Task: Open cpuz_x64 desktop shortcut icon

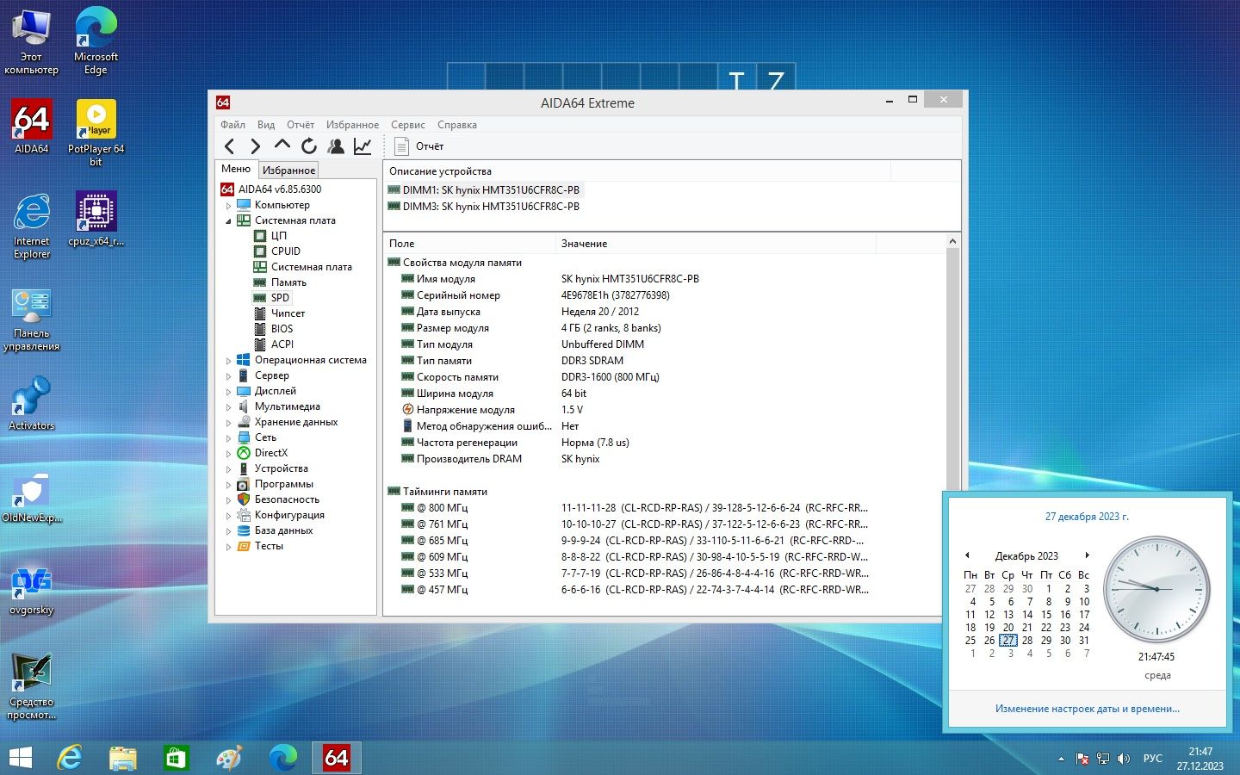Action: (96, 219)
